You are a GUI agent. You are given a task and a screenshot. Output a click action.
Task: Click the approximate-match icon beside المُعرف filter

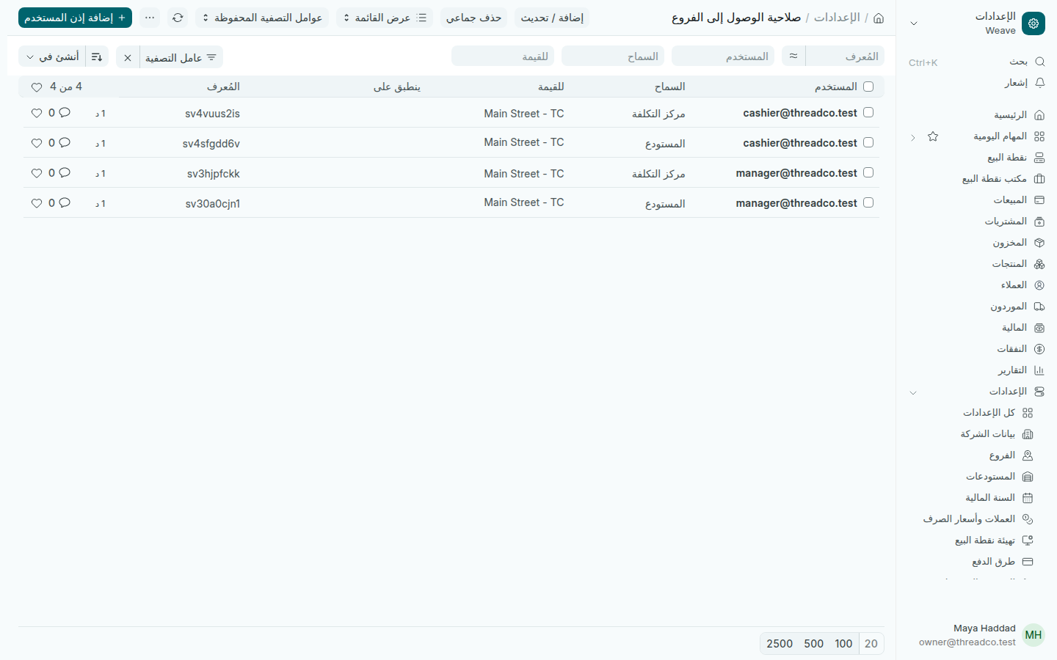(793, 56)
